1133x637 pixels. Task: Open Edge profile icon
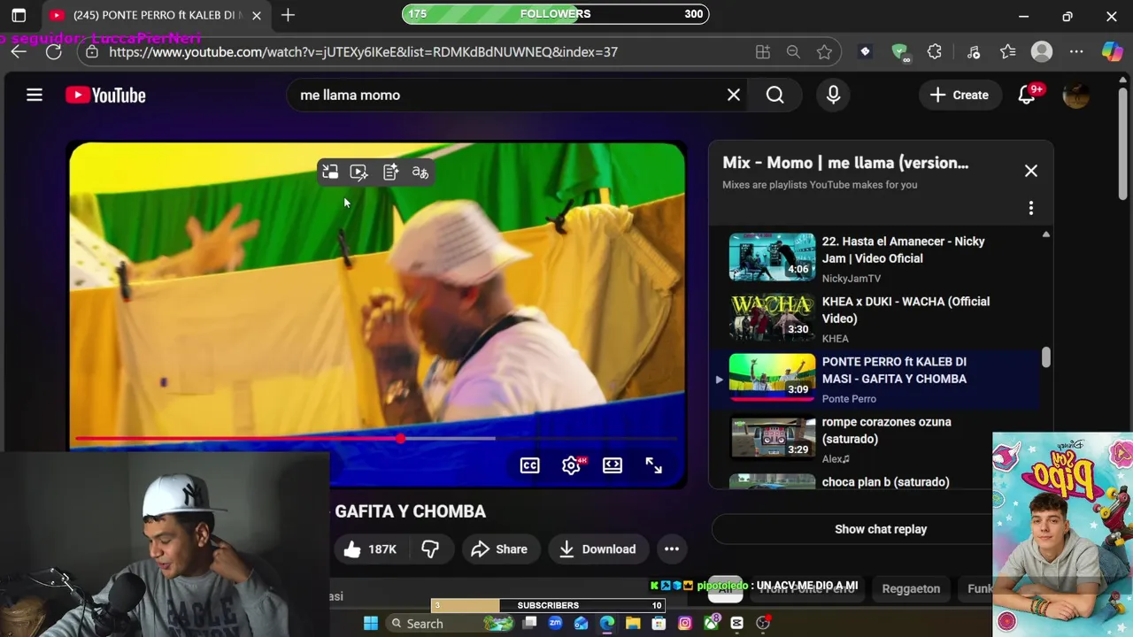coord(1042,52)
